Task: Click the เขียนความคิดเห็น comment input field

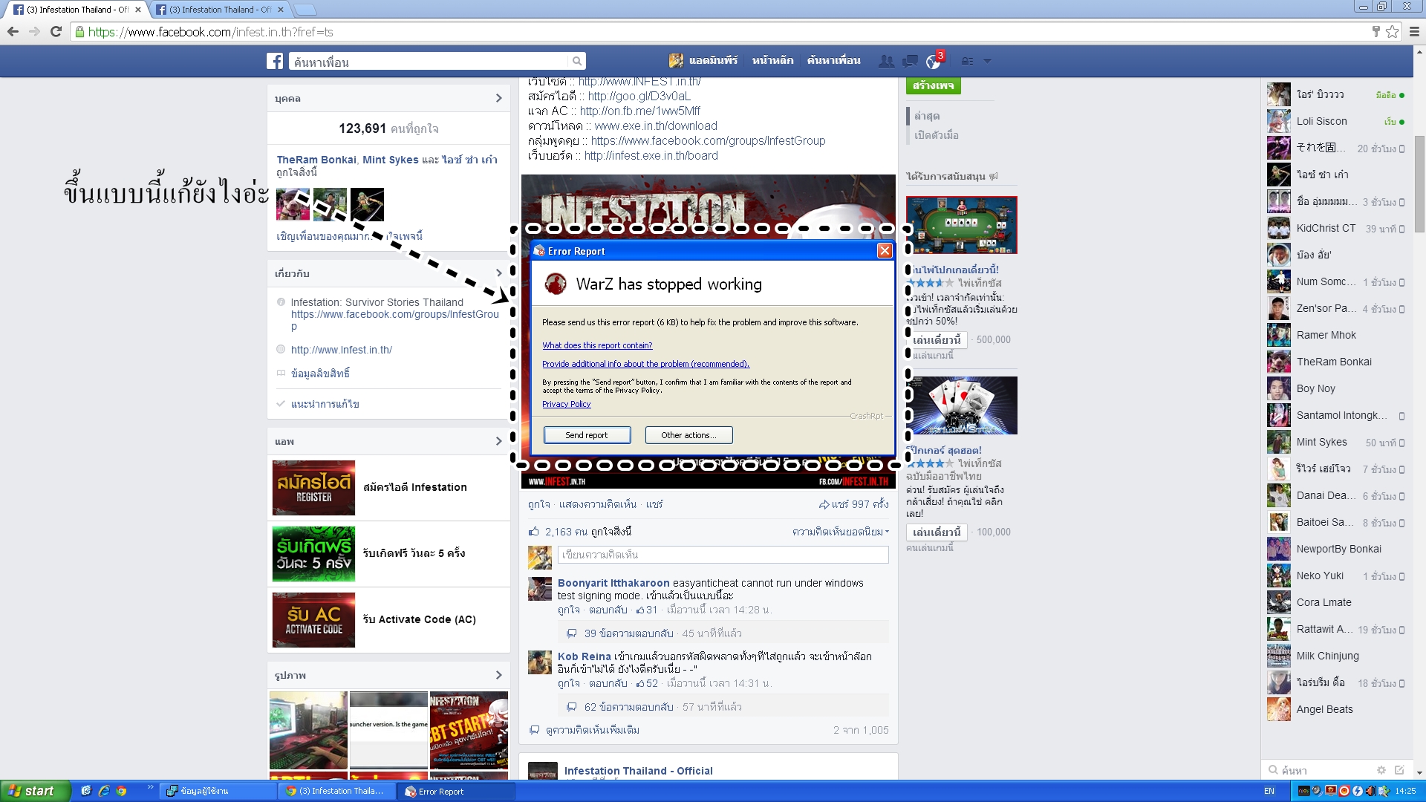Action: [722, 555]
